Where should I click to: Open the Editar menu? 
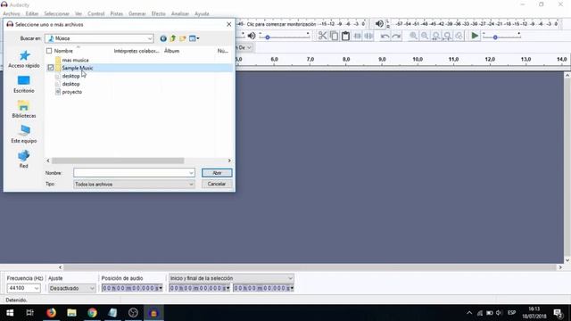pyautogui.click(x=32, y=14)
